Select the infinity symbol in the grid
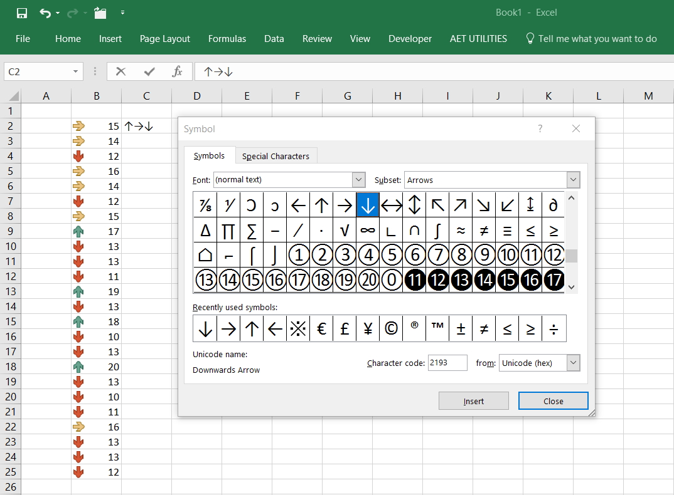Screen dimensions: 674x495 coord(368,230)
